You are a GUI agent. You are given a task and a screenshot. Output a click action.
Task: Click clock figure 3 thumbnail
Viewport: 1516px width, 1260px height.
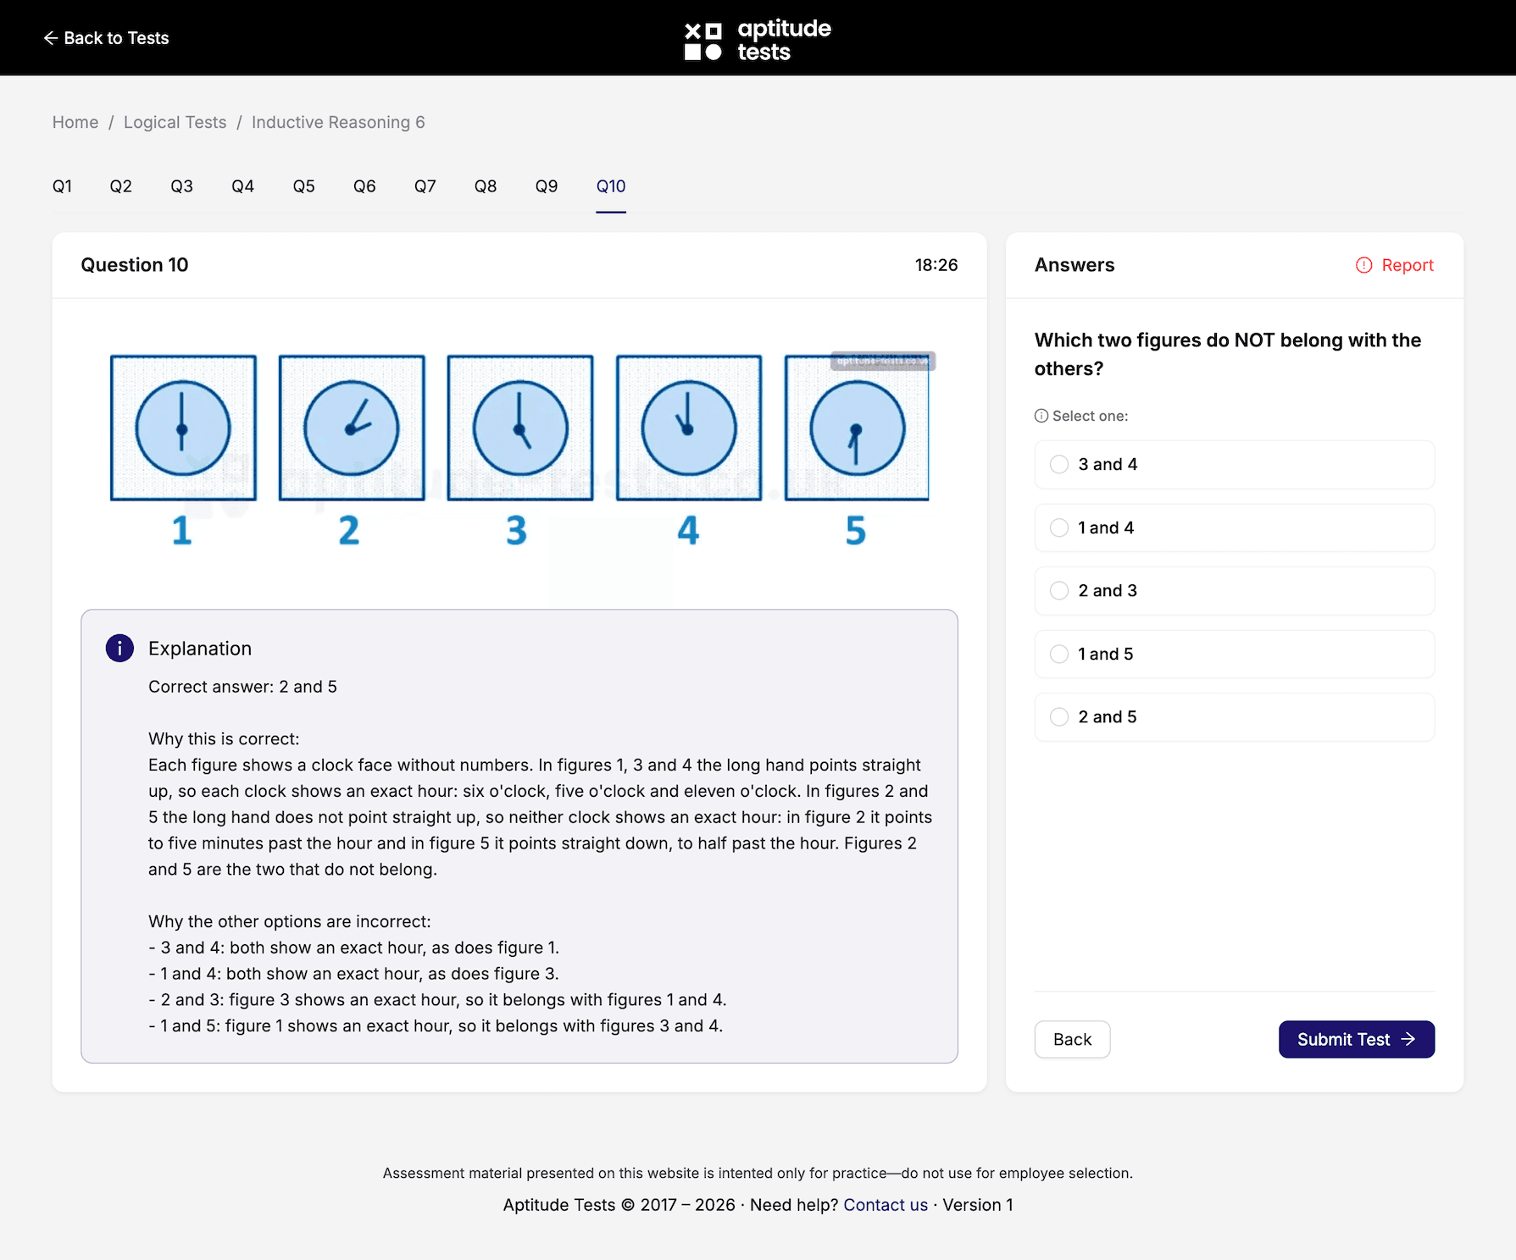(x=520, y=428)
